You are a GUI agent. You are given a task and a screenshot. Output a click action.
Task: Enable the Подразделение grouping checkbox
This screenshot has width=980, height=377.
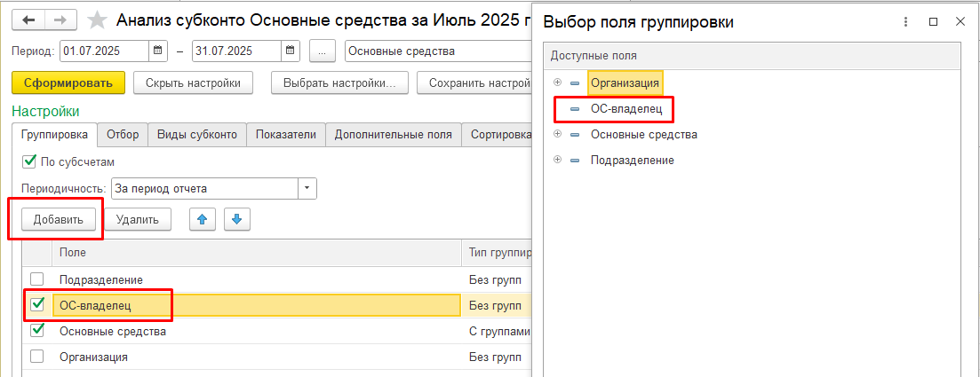click(37, 279)
